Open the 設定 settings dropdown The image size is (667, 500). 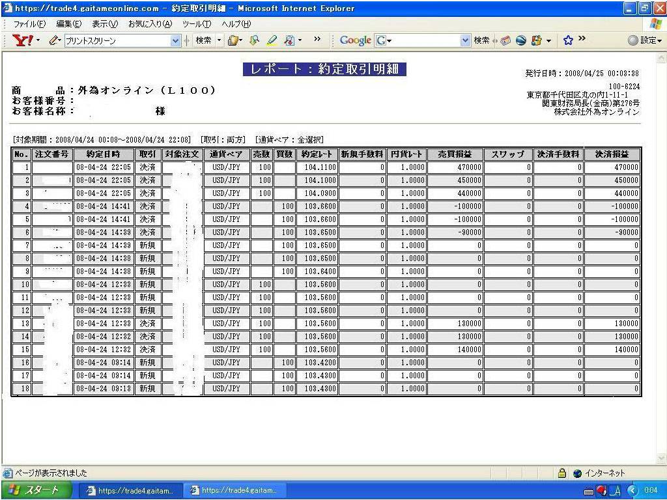(x=646, y=40)
